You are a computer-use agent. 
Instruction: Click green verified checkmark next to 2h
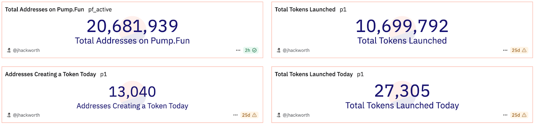pyautogui.click(x=254, y=50)
